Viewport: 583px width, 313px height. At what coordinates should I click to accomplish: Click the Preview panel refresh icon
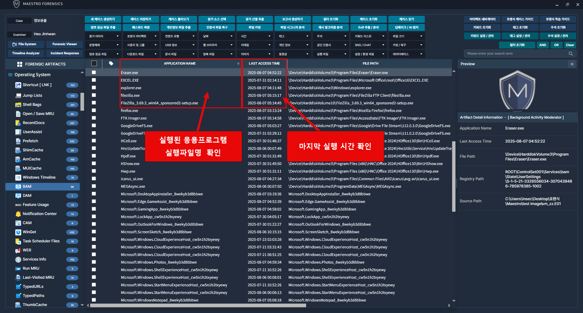tap(572, 64)
